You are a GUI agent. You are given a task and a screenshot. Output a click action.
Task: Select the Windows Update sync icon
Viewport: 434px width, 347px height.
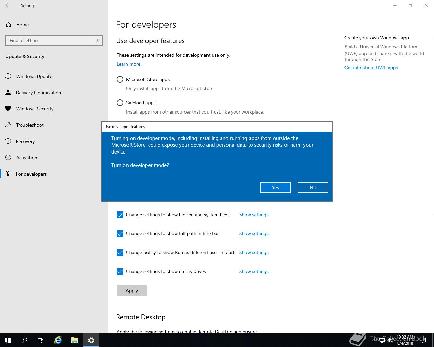point(8,76)
